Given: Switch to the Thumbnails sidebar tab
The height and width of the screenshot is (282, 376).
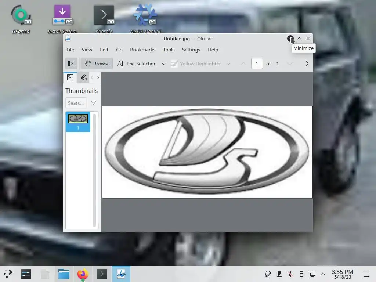Looking at the screenshot, I should coord(70,77).
